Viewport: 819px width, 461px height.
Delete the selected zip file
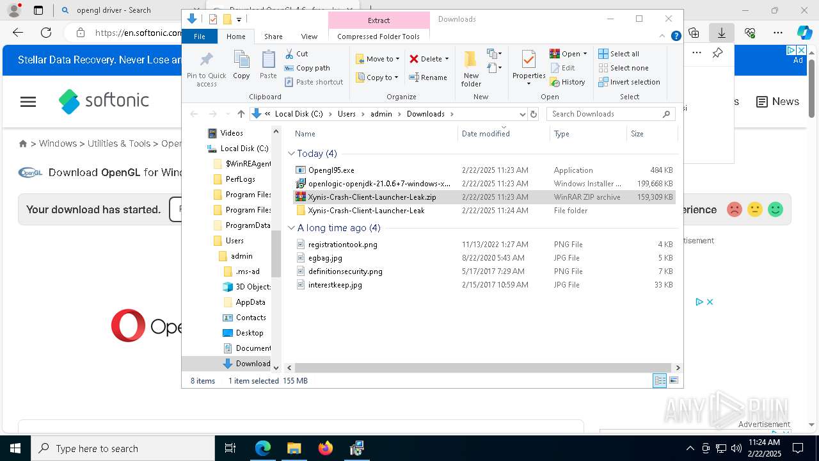tap(425, 59)
